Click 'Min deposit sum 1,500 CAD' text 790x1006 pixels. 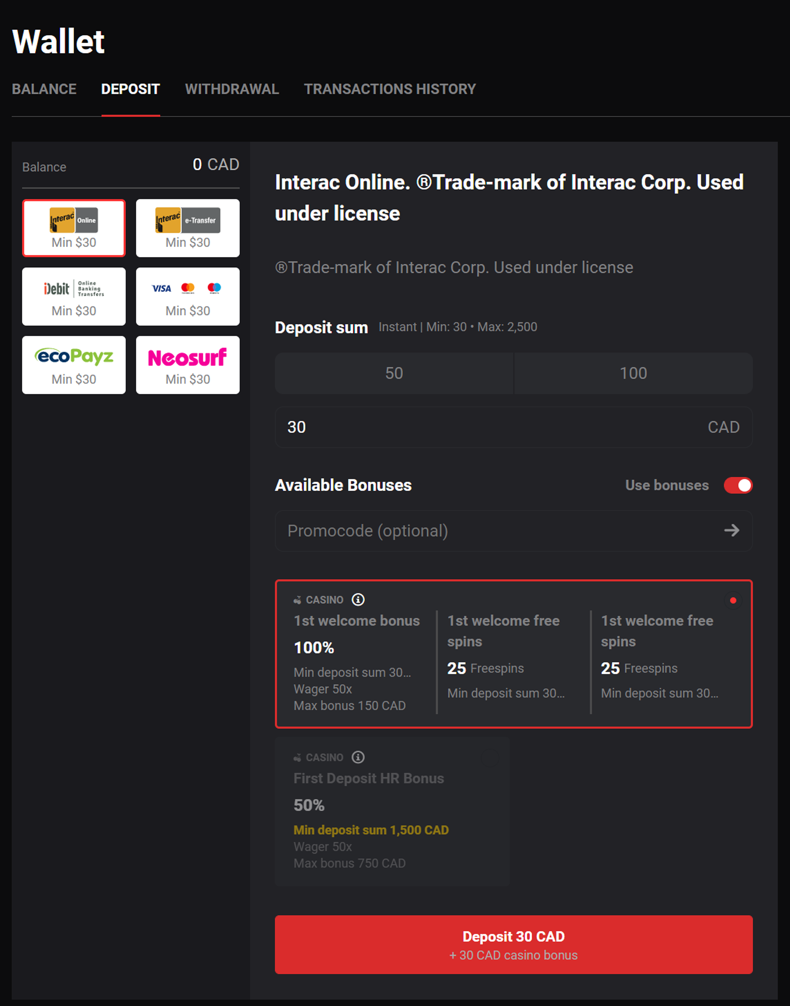(x=371, y=830)
